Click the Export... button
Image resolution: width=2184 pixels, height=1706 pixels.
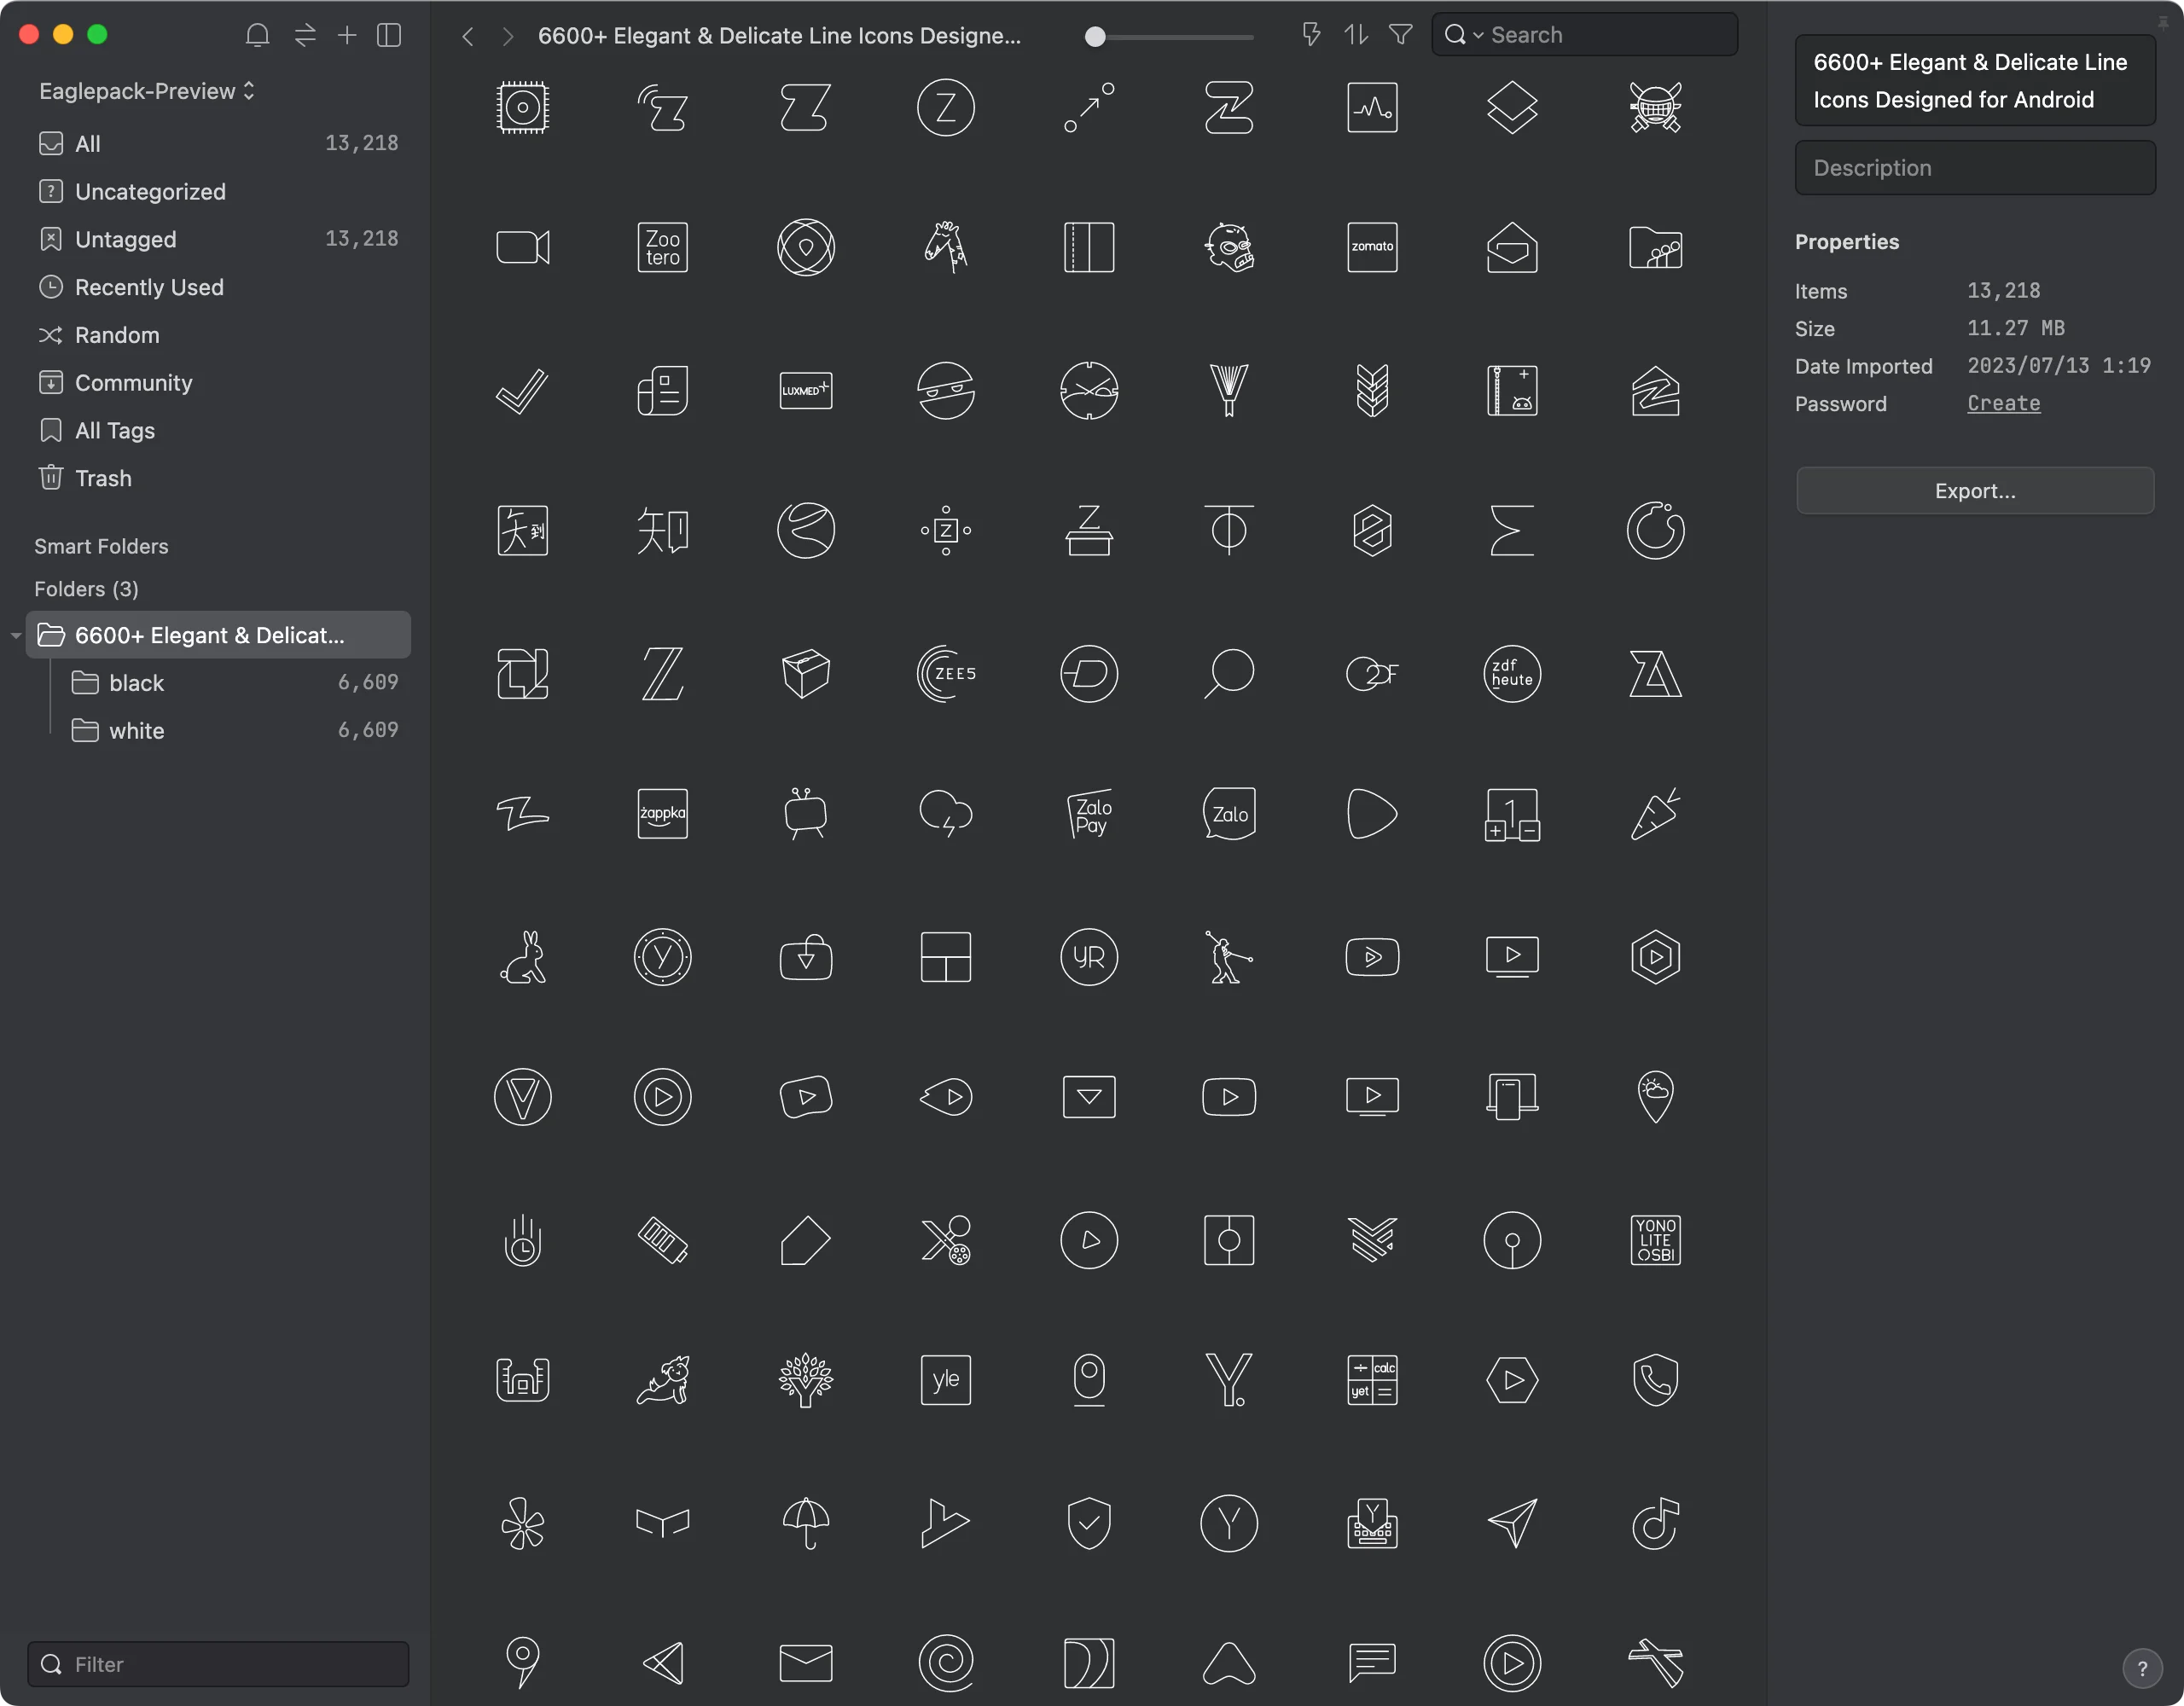point(1974,491)
